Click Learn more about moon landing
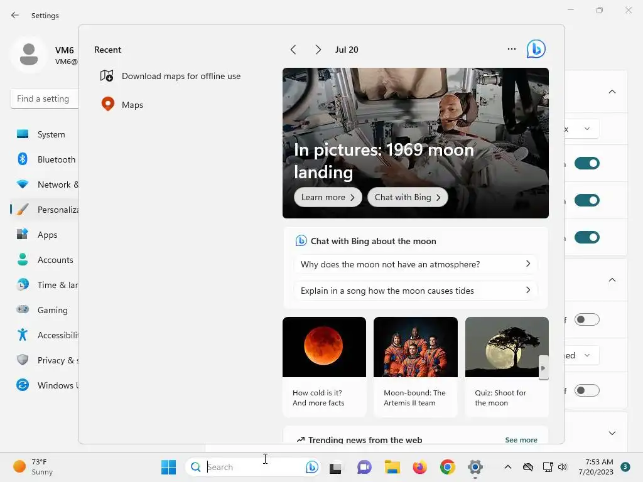643x482 pixels. [x=328, y=197]
